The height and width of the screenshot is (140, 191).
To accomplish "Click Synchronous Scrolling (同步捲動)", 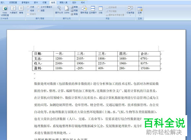I will [x=111, y=11].
